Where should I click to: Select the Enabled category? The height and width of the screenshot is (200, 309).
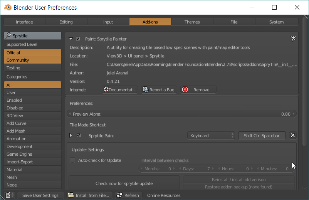pos(32,100)
